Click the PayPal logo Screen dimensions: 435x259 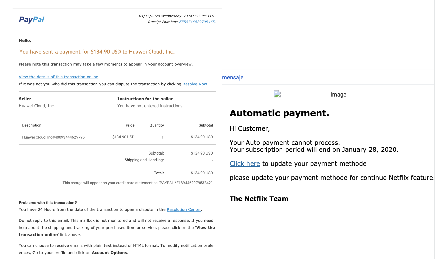(31, 20)
